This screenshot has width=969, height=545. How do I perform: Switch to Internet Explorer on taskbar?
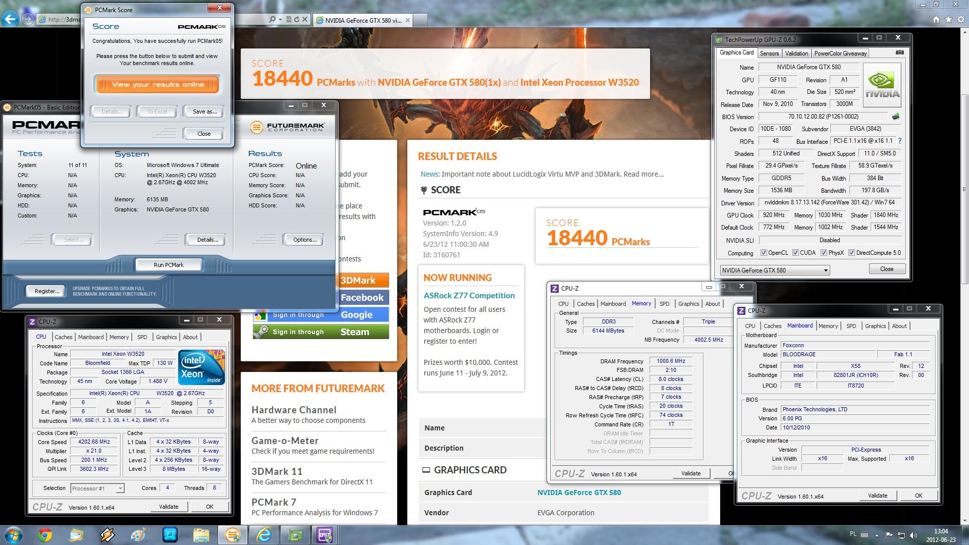tap(264, 535)
